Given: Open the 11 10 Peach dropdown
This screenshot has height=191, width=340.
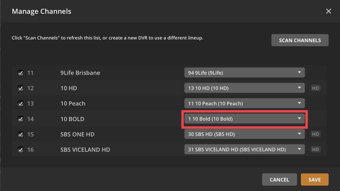Looking at the screenshot, I should pos(244,103).
